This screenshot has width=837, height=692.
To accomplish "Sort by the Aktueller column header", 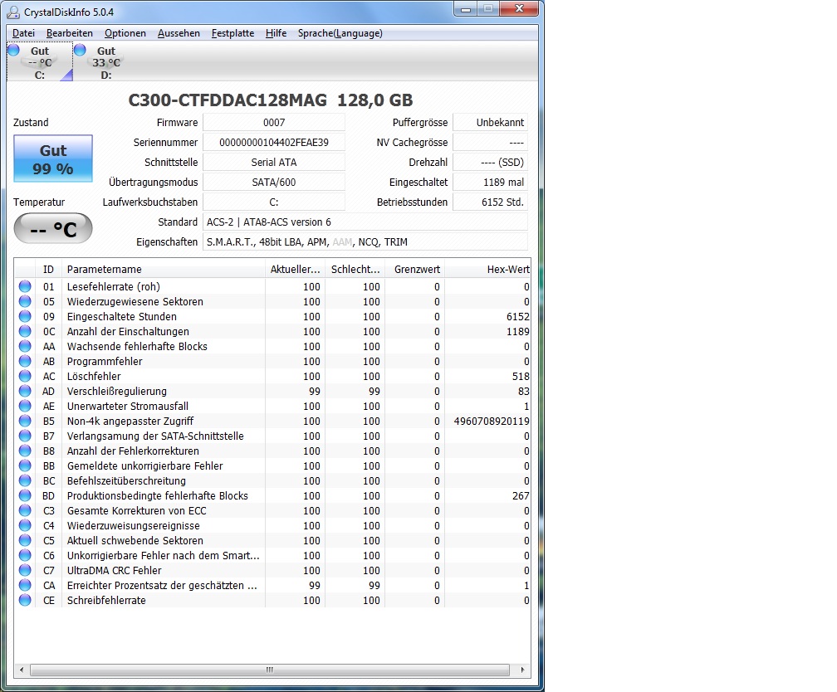I will 296,270.
